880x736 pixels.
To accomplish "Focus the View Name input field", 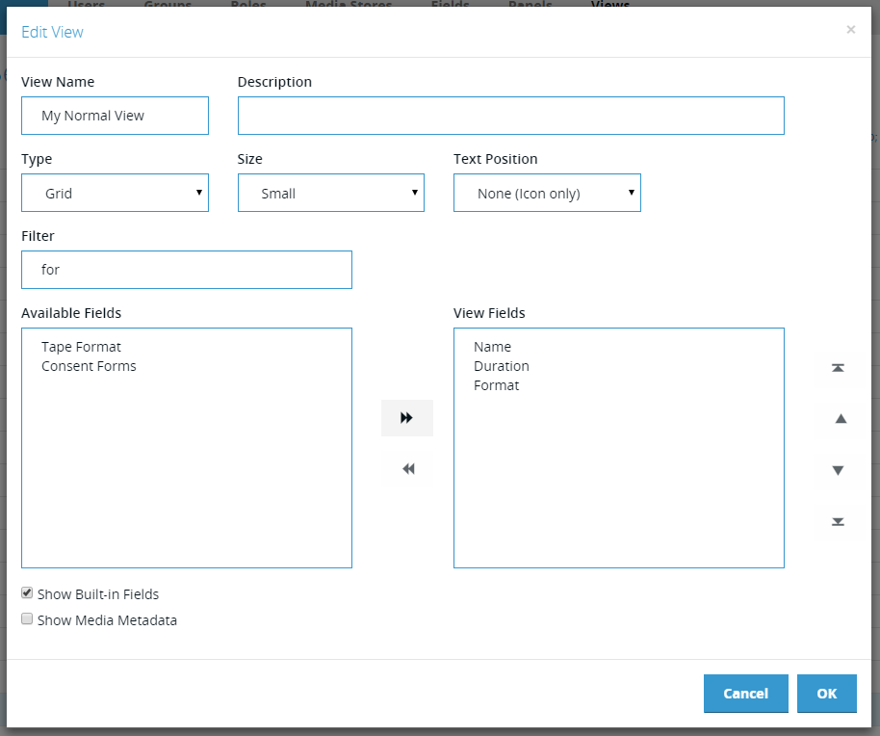I will point(115,116).
